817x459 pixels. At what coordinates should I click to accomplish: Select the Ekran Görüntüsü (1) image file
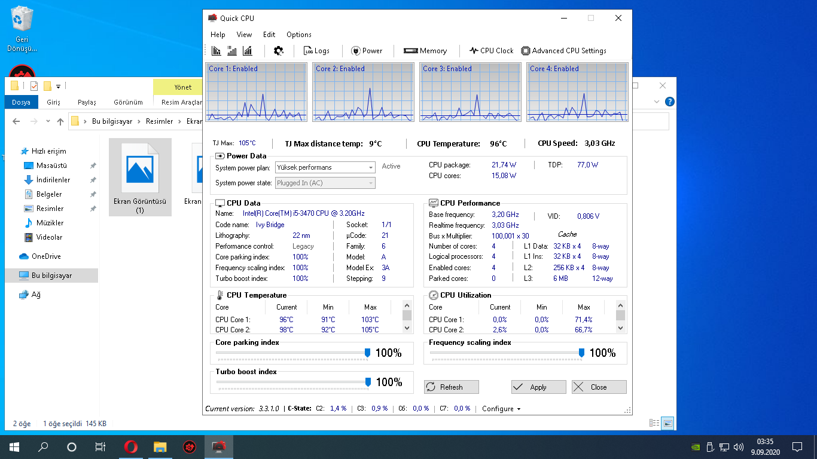140,177
